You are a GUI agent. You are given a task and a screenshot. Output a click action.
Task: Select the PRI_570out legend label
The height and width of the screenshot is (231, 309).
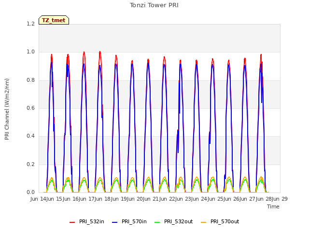tap(225, 221)
